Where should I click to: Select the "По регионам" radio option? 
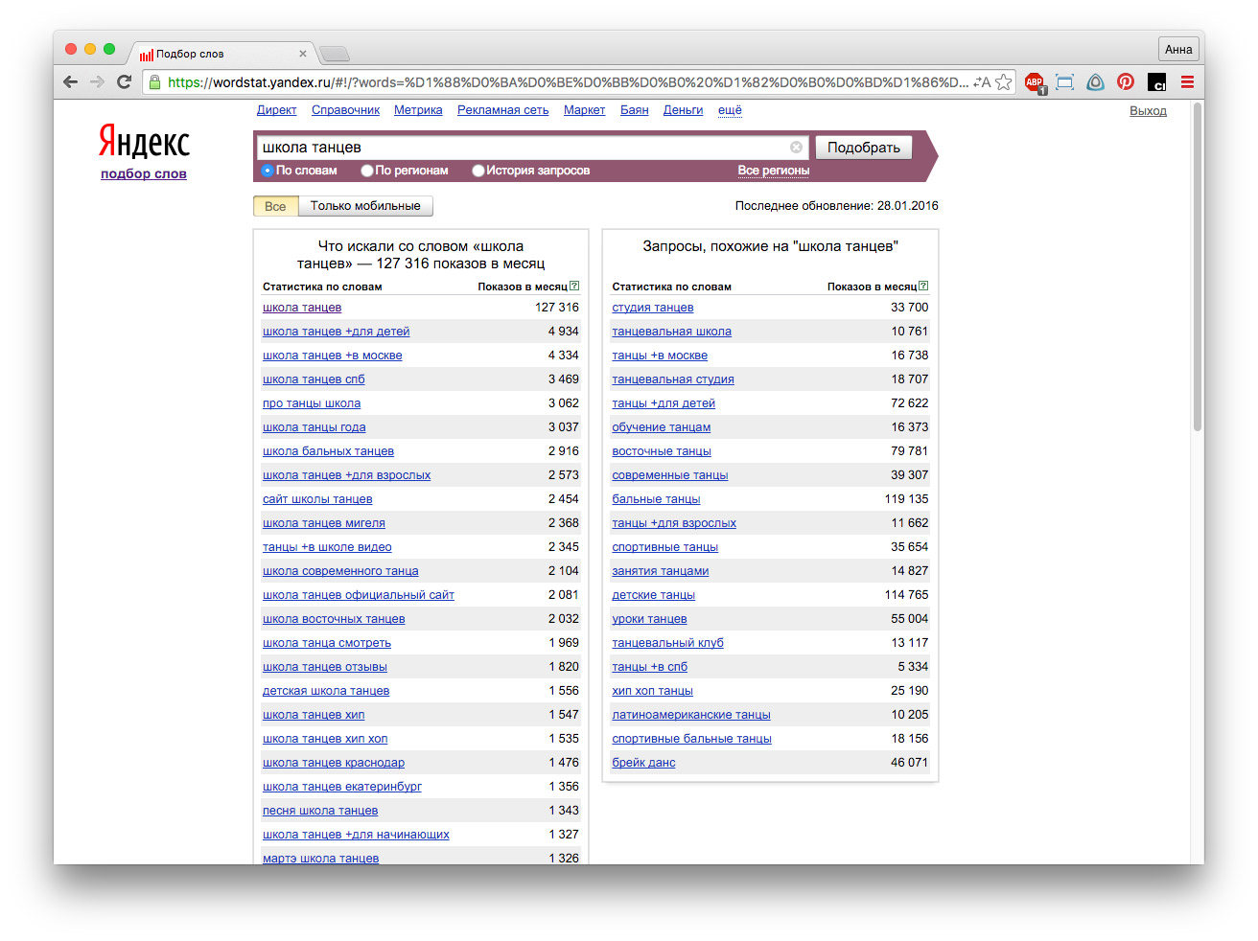pos(367,171)
